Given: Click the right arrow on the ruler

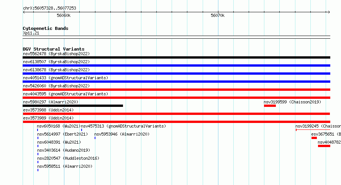Looking at the screenshot, I should click(x=329, y=12).
